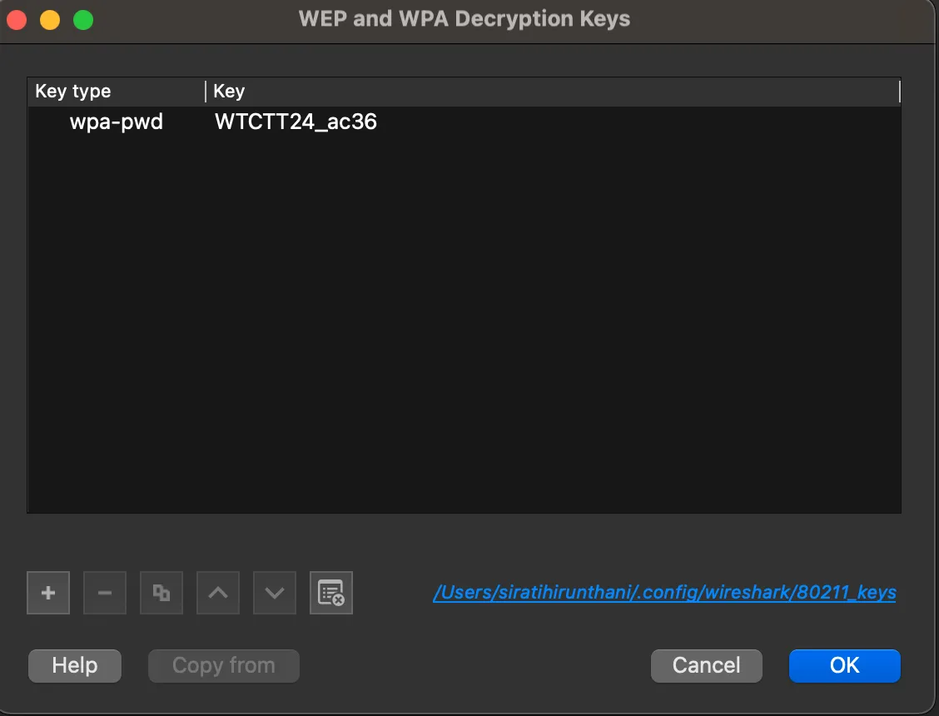
Task: Zoom the dialog with green window button
Action: 83,20
